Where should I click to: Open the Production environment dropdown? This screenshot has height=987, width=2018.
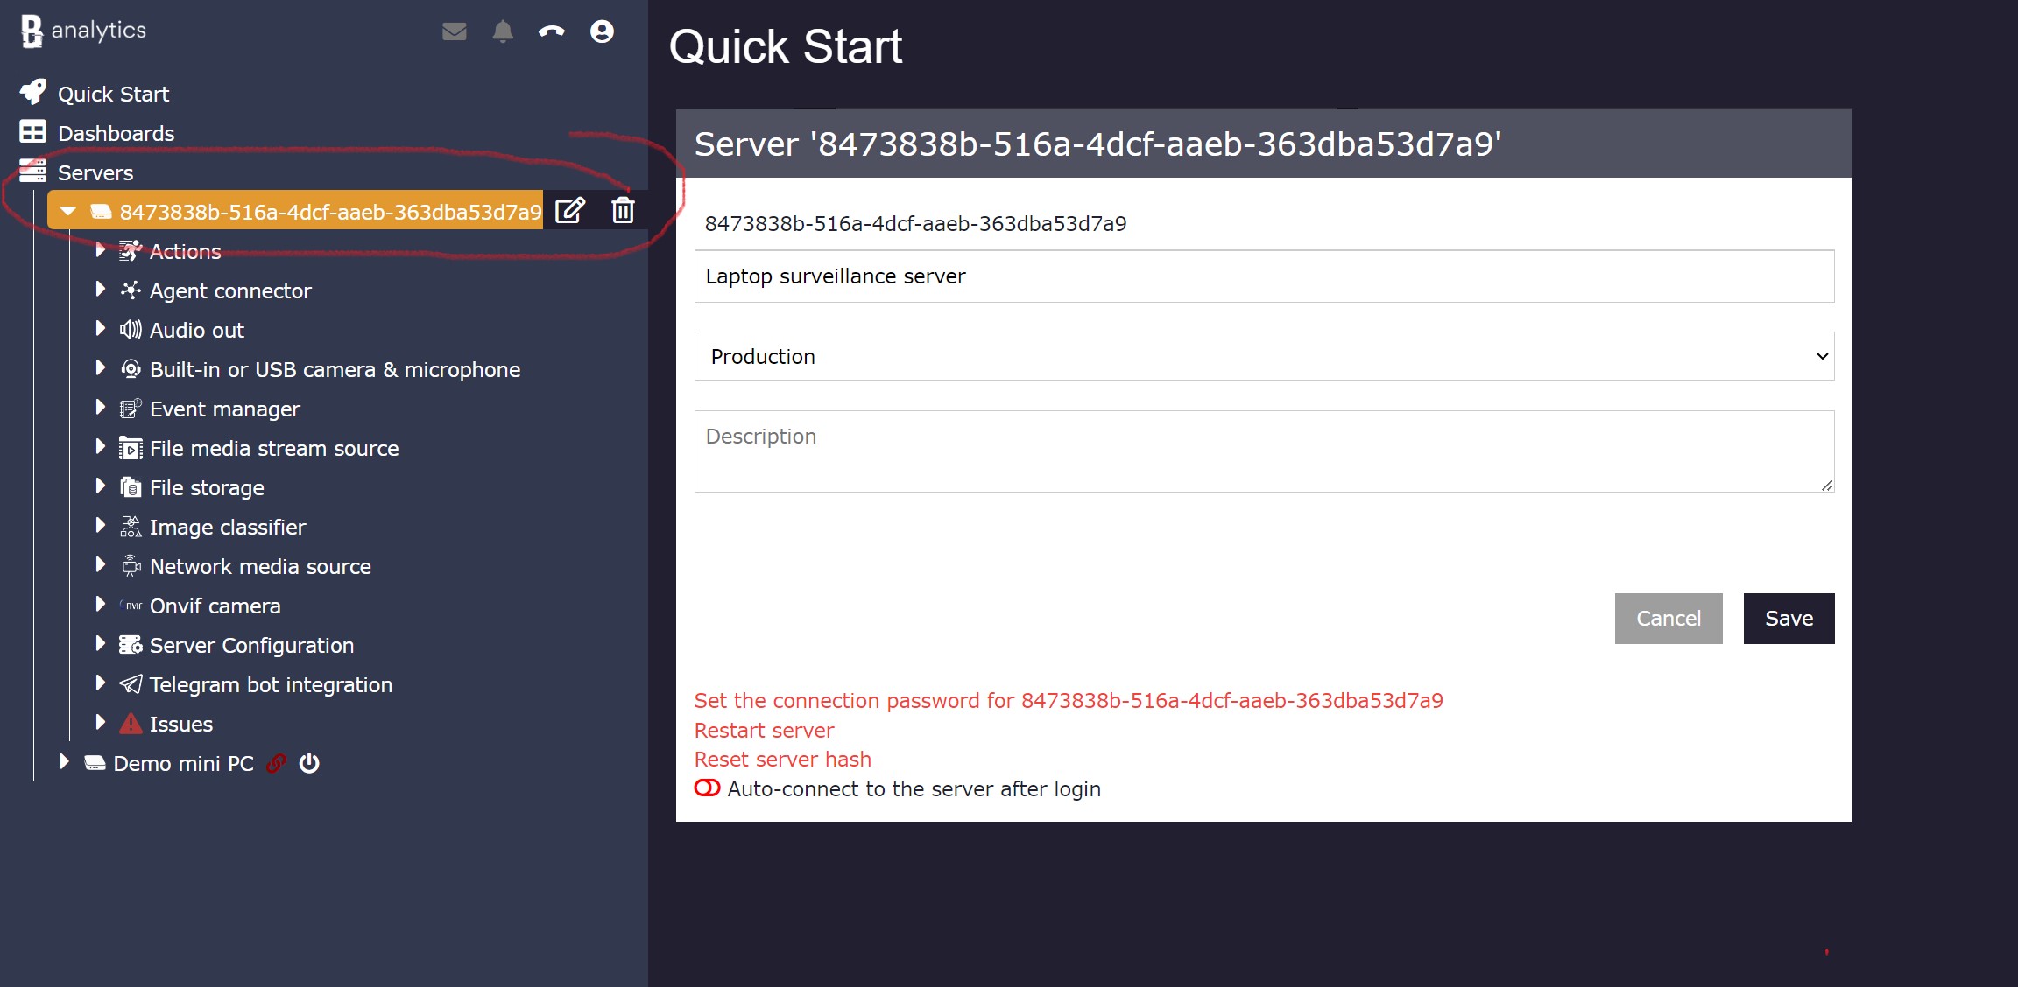[x=1263, y=356]
